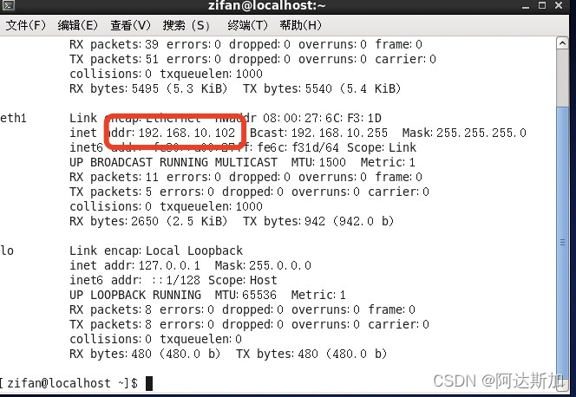The width and height of the screenshot is (576, 397).
Task: Click the eth1 interface name
Action: point(13,118)
